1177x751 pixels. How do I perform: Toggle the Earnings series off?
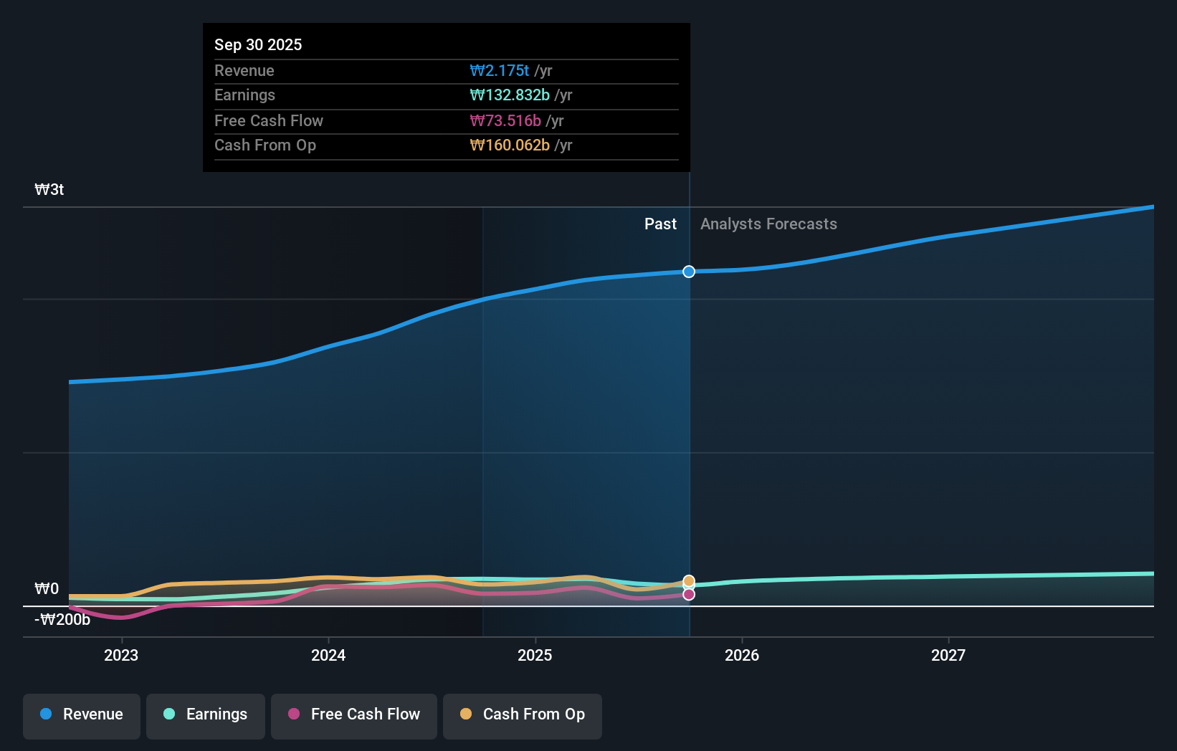(205, 714)
